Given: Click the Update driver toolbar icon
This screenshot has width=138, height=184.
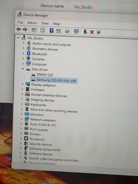Looking at the screenshot, I should point(67,31).
